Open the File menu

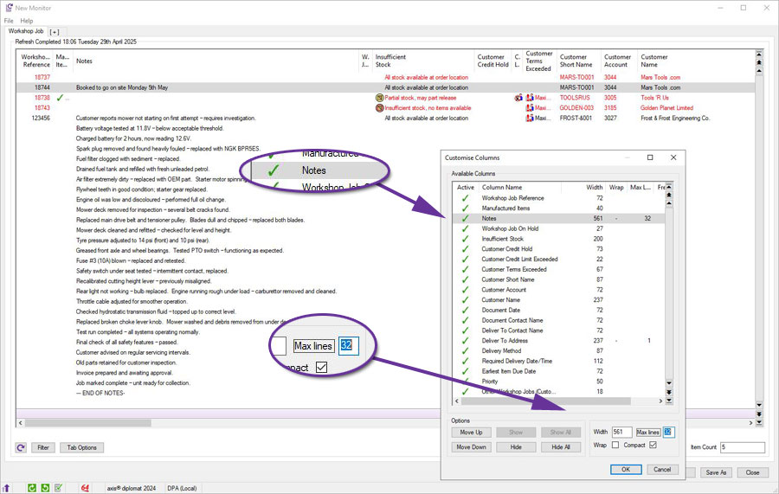tap(9, 20)
